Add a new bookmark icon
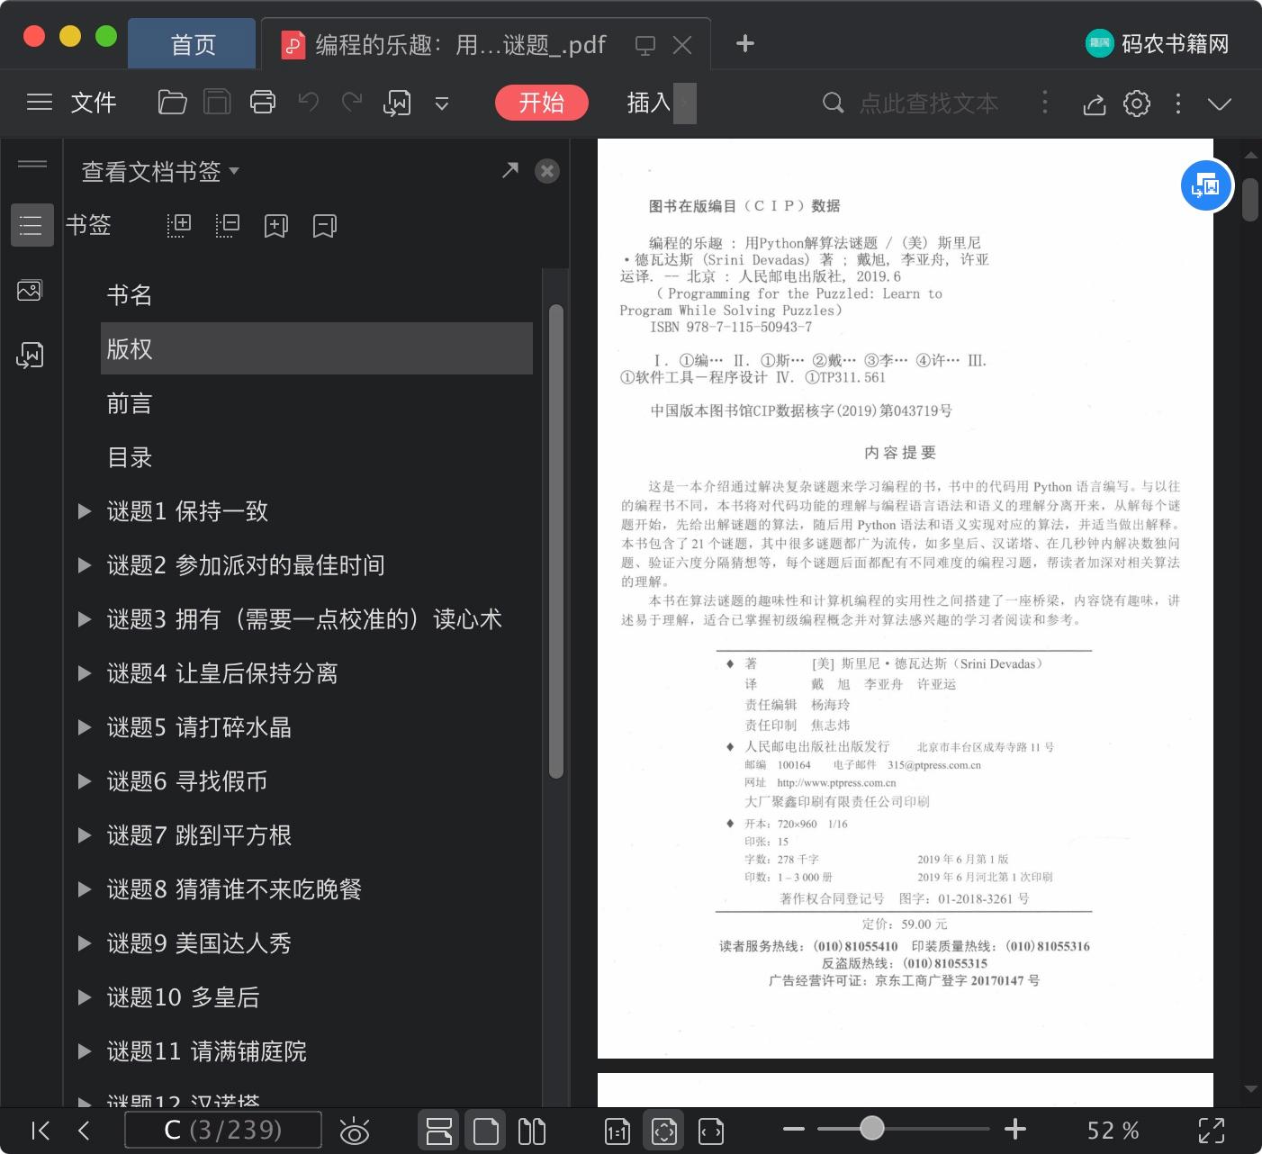 point(276,226)
